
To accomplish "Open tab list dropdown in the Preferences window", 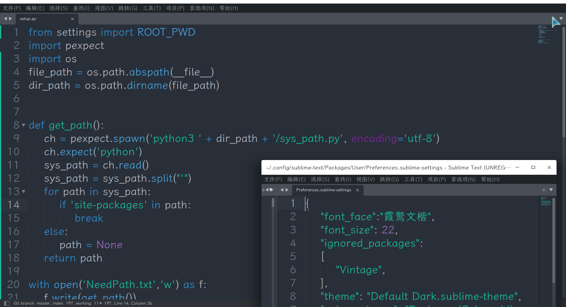I will 551,190.
